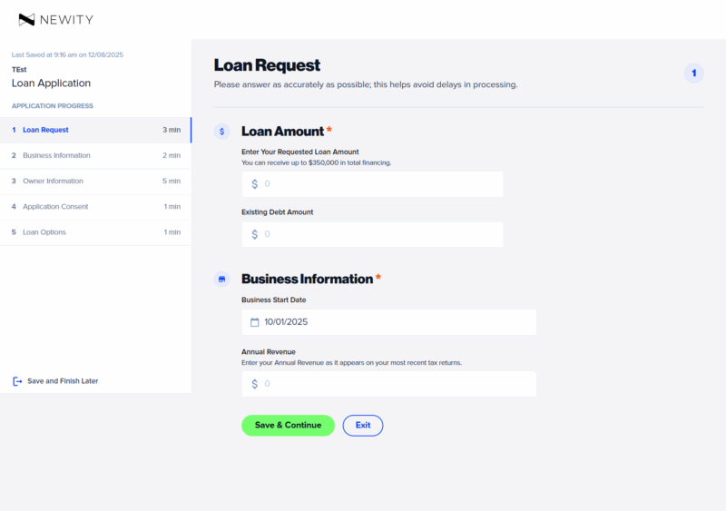Open Owner Information step in sidebar
Viewport: 726px width, 511px height.
[53, 181]
